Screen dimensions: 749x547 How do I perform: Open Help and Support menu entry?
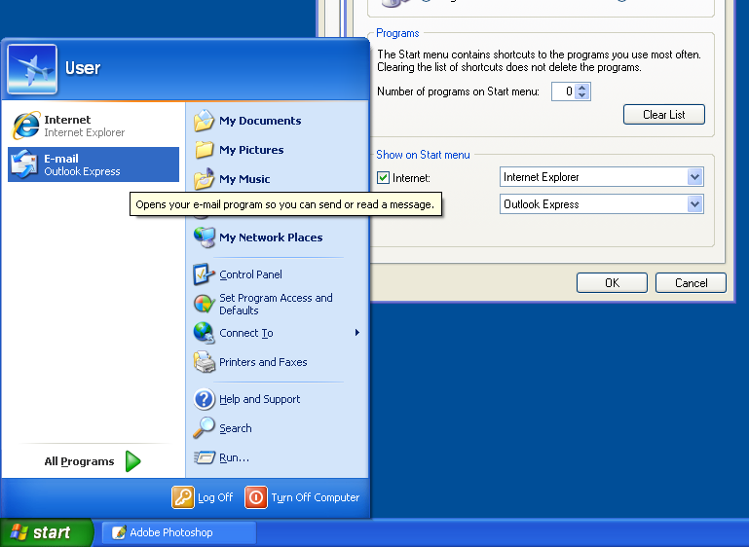coord(276,399)
